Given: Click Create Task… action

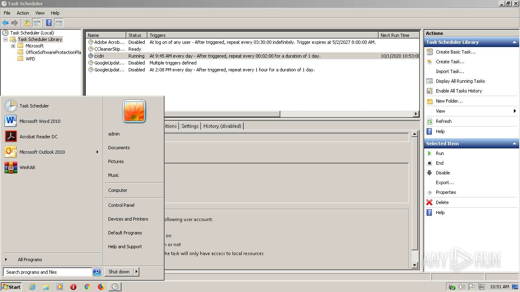Looking at the screenshot, I should (450, 62).
